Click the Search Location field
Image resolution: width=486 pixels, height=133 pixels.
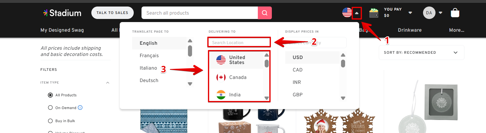click(x=239, y=43)
